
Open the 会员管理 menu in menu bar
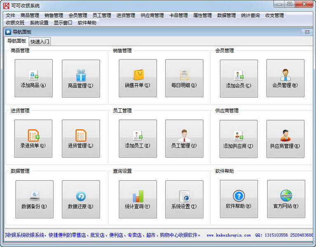(78, 15)
